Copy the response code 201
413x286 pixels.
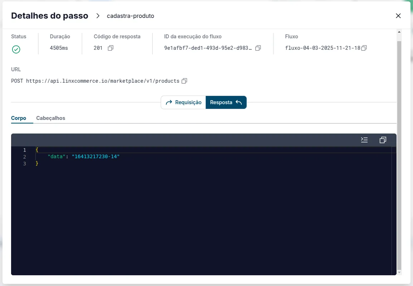[111, 48]
